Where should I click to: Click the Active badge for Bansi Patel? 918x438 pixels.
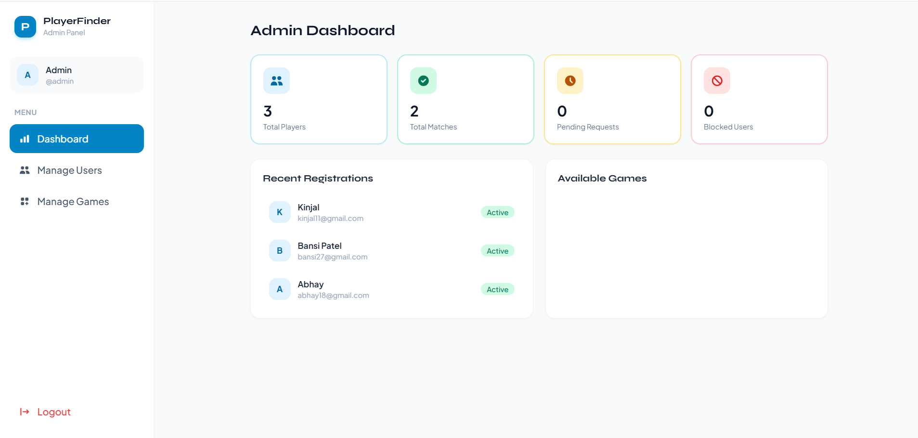click(497, 251)
